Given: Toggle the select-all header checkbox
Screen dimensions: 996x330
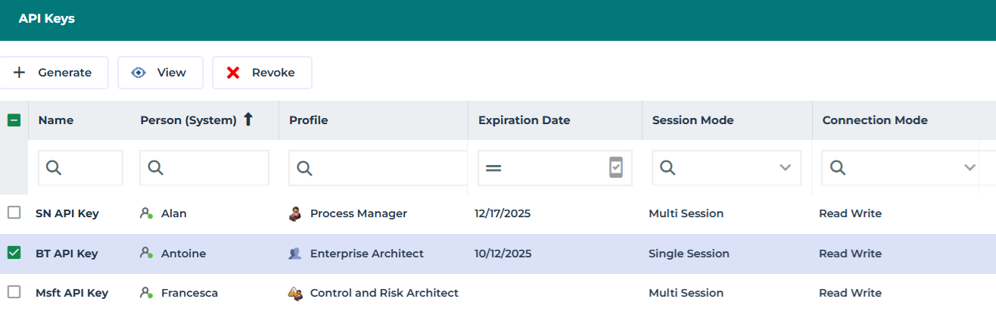Looking at the screenshot, I should (x=14, y=120).
